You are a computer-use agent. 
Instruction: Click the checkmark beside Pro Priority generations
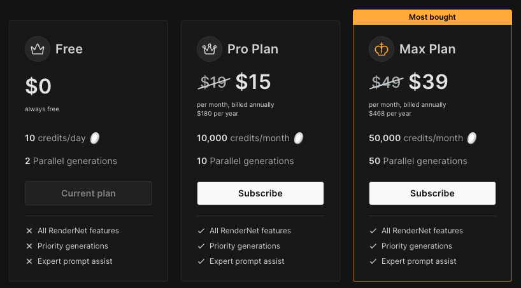coord(201,246)
